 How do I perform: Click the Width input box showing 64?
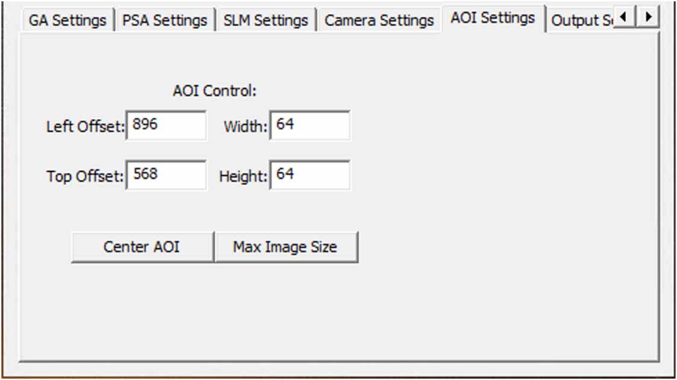click(309, 124)
